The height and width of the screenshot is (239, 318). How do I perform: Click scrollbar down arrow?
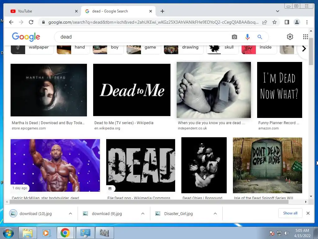tap(311, 197)
